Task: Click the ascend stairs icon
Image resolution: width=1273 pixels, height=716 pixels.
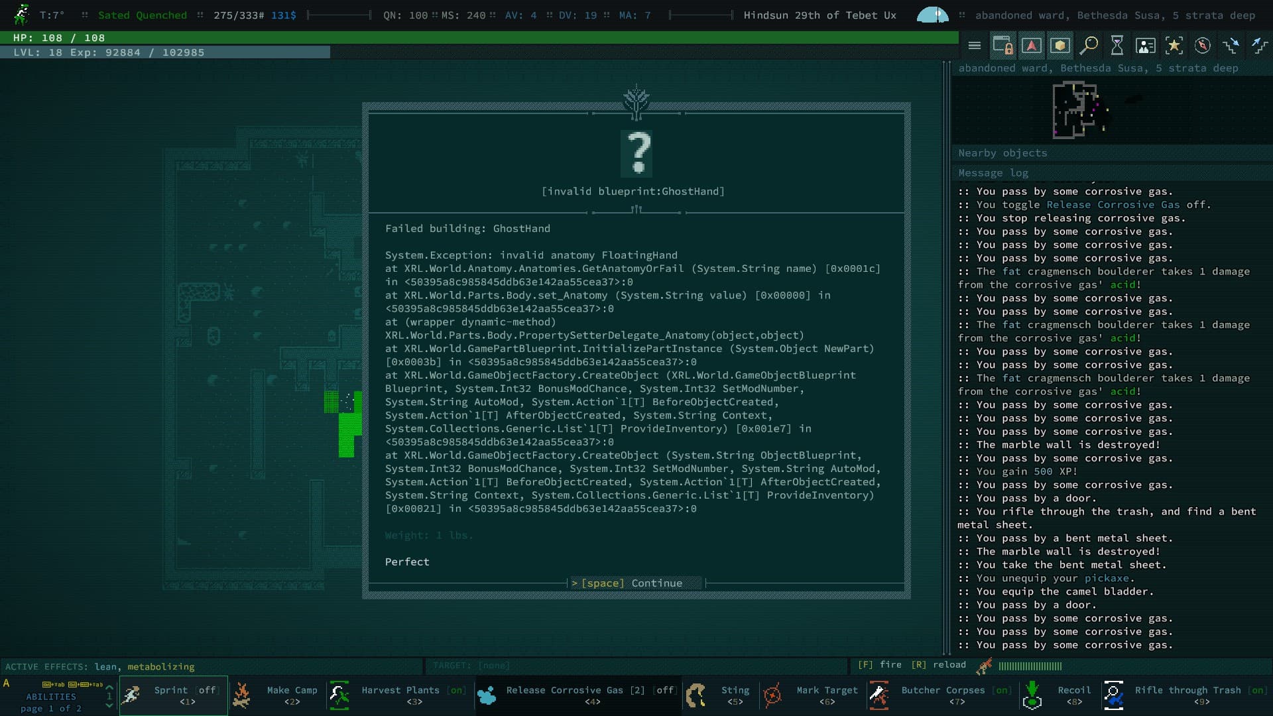Action: tap(1258, 46)
